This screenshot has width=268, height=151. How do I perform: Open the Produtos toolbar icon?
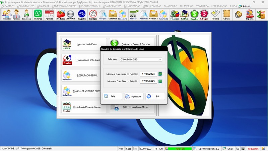pyautogui.click(x=61, y=14)
